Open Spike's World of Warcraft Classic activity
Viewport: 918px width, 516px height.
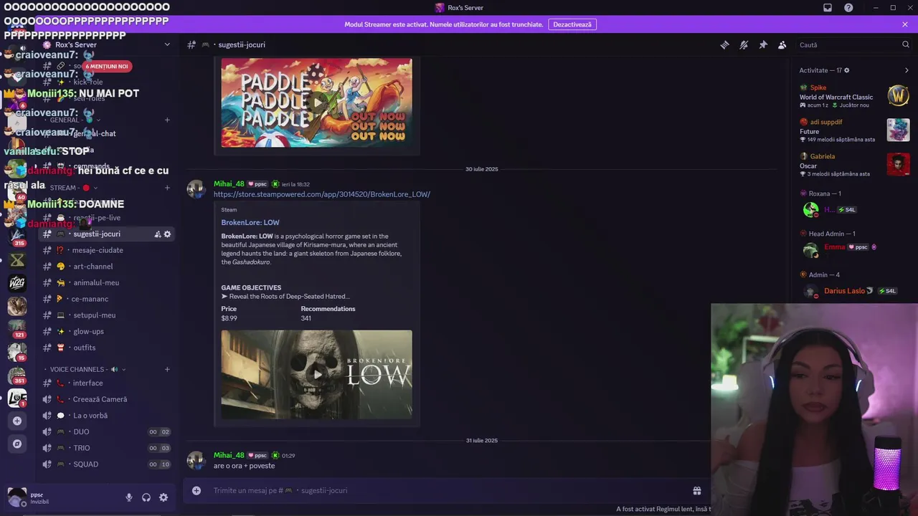pos(854,96)
